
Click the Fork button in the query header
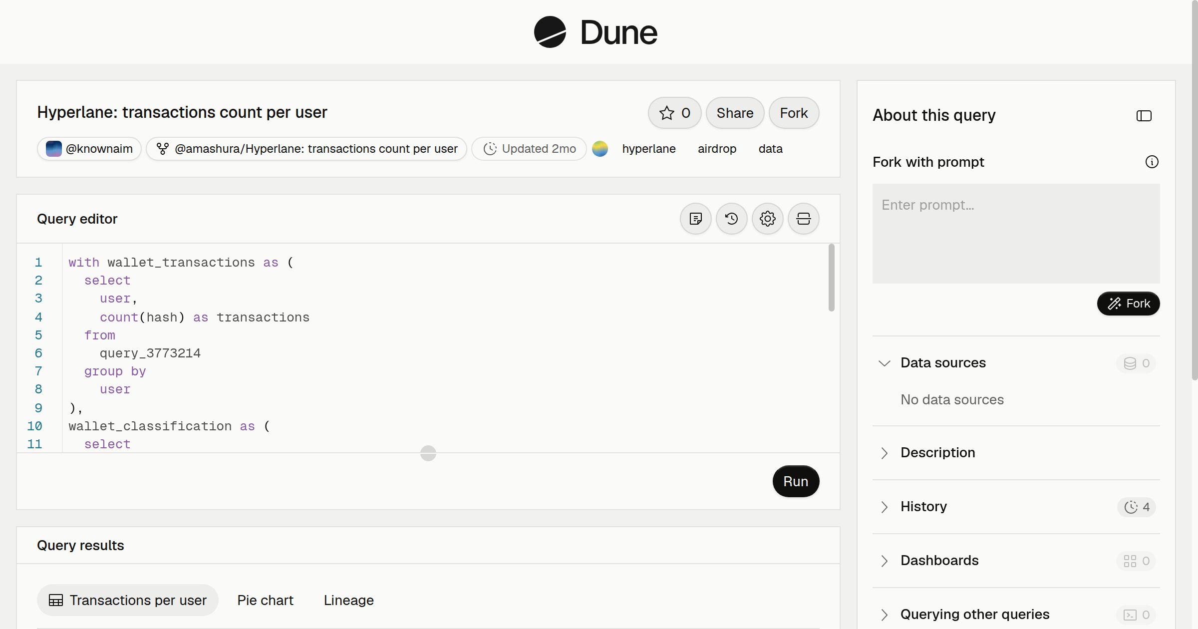coord(794,113)
